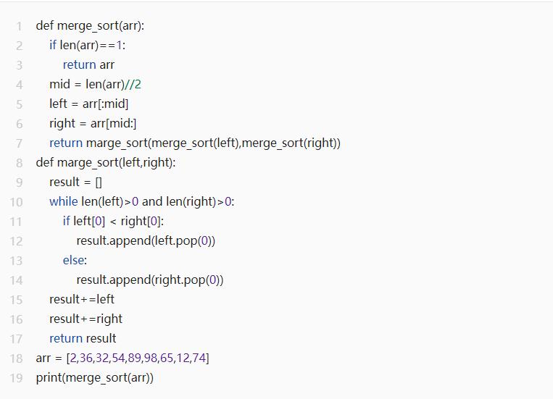Click 'left = arr[:mid]' on line 5
Image resolution: width=553 pixels, height=399 pixels.
click(88, 104)
